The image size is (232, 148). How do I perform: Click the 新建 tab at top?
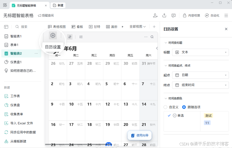click(58, 5)
